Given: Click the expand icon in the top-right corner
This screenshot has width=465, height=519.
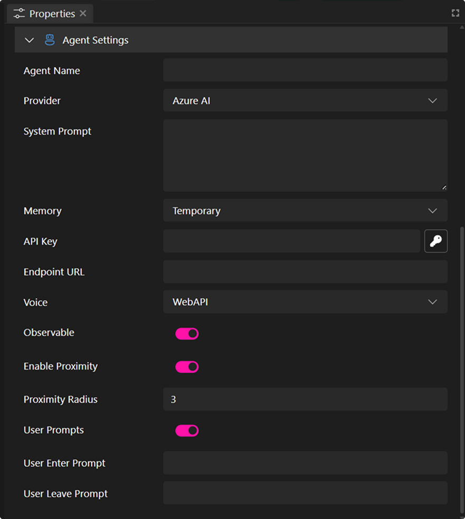Looking at the screenshot, I should [x=455, y=13].
